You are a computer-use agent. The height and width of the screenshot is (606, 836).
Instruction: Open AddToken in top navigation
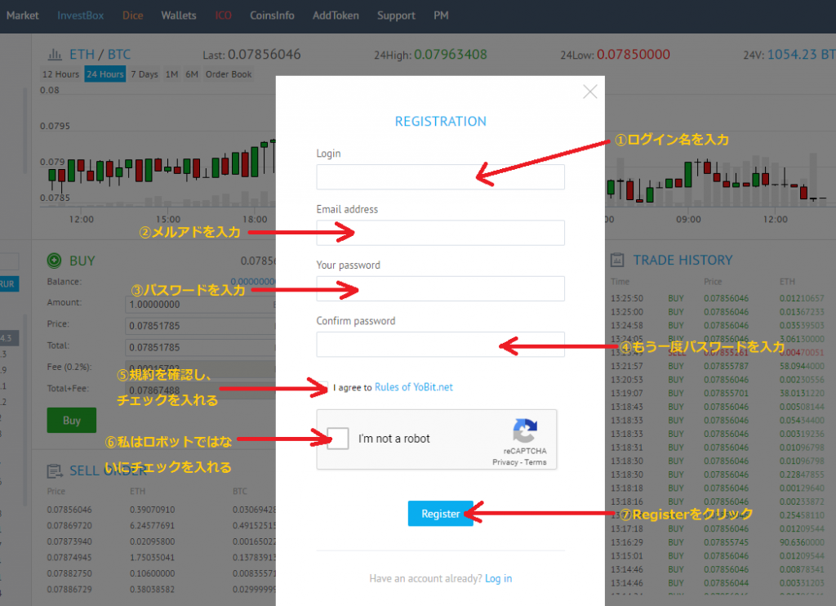coord(336,16)
